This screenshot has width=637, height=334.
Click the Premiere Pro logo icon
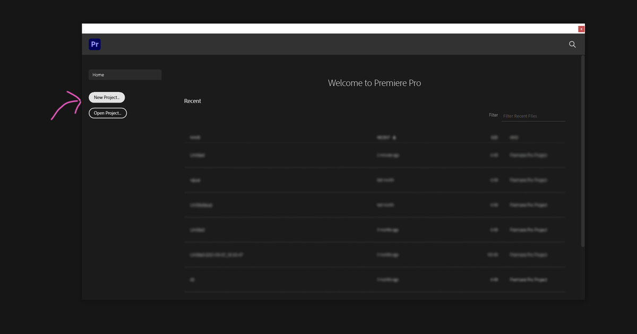click(94, 45)
